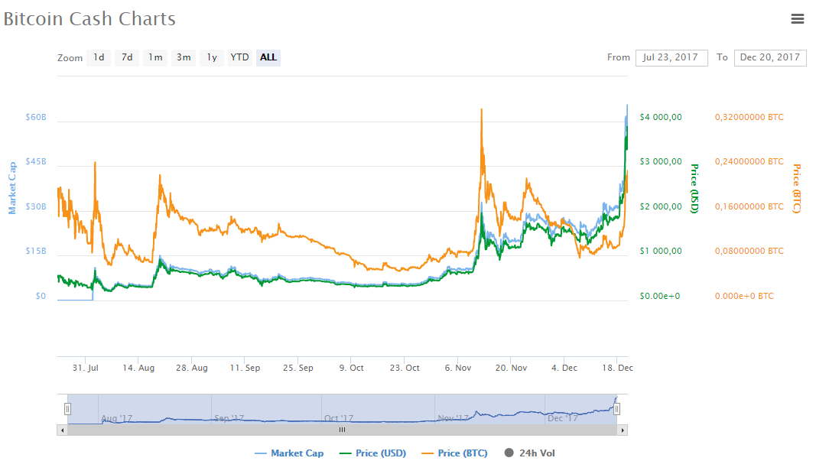Viewport: 816px width, 461px height.
Task: Click the Market Cap vertical axis title
Action: [12, 188]
